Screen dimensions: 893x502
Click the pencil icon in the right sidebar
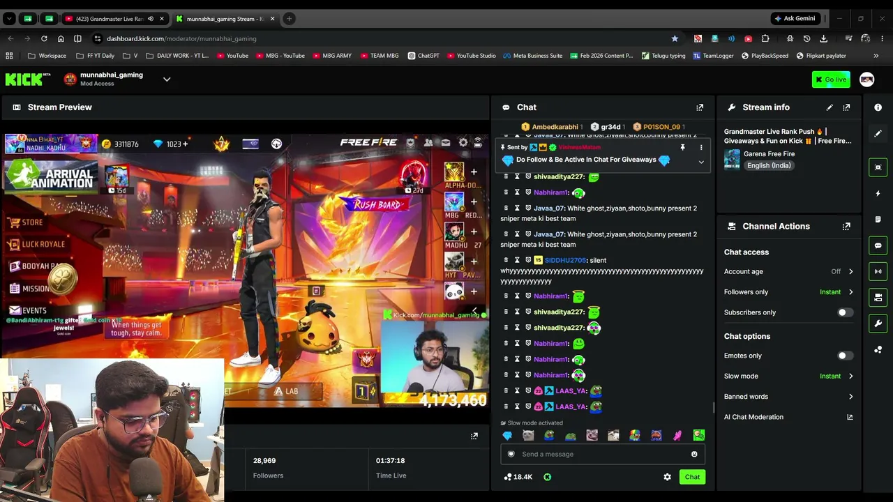click(x=878, y=133)
